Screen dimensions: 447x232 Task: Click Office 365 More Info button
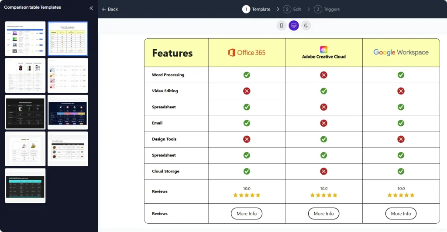tap(247, 214)
